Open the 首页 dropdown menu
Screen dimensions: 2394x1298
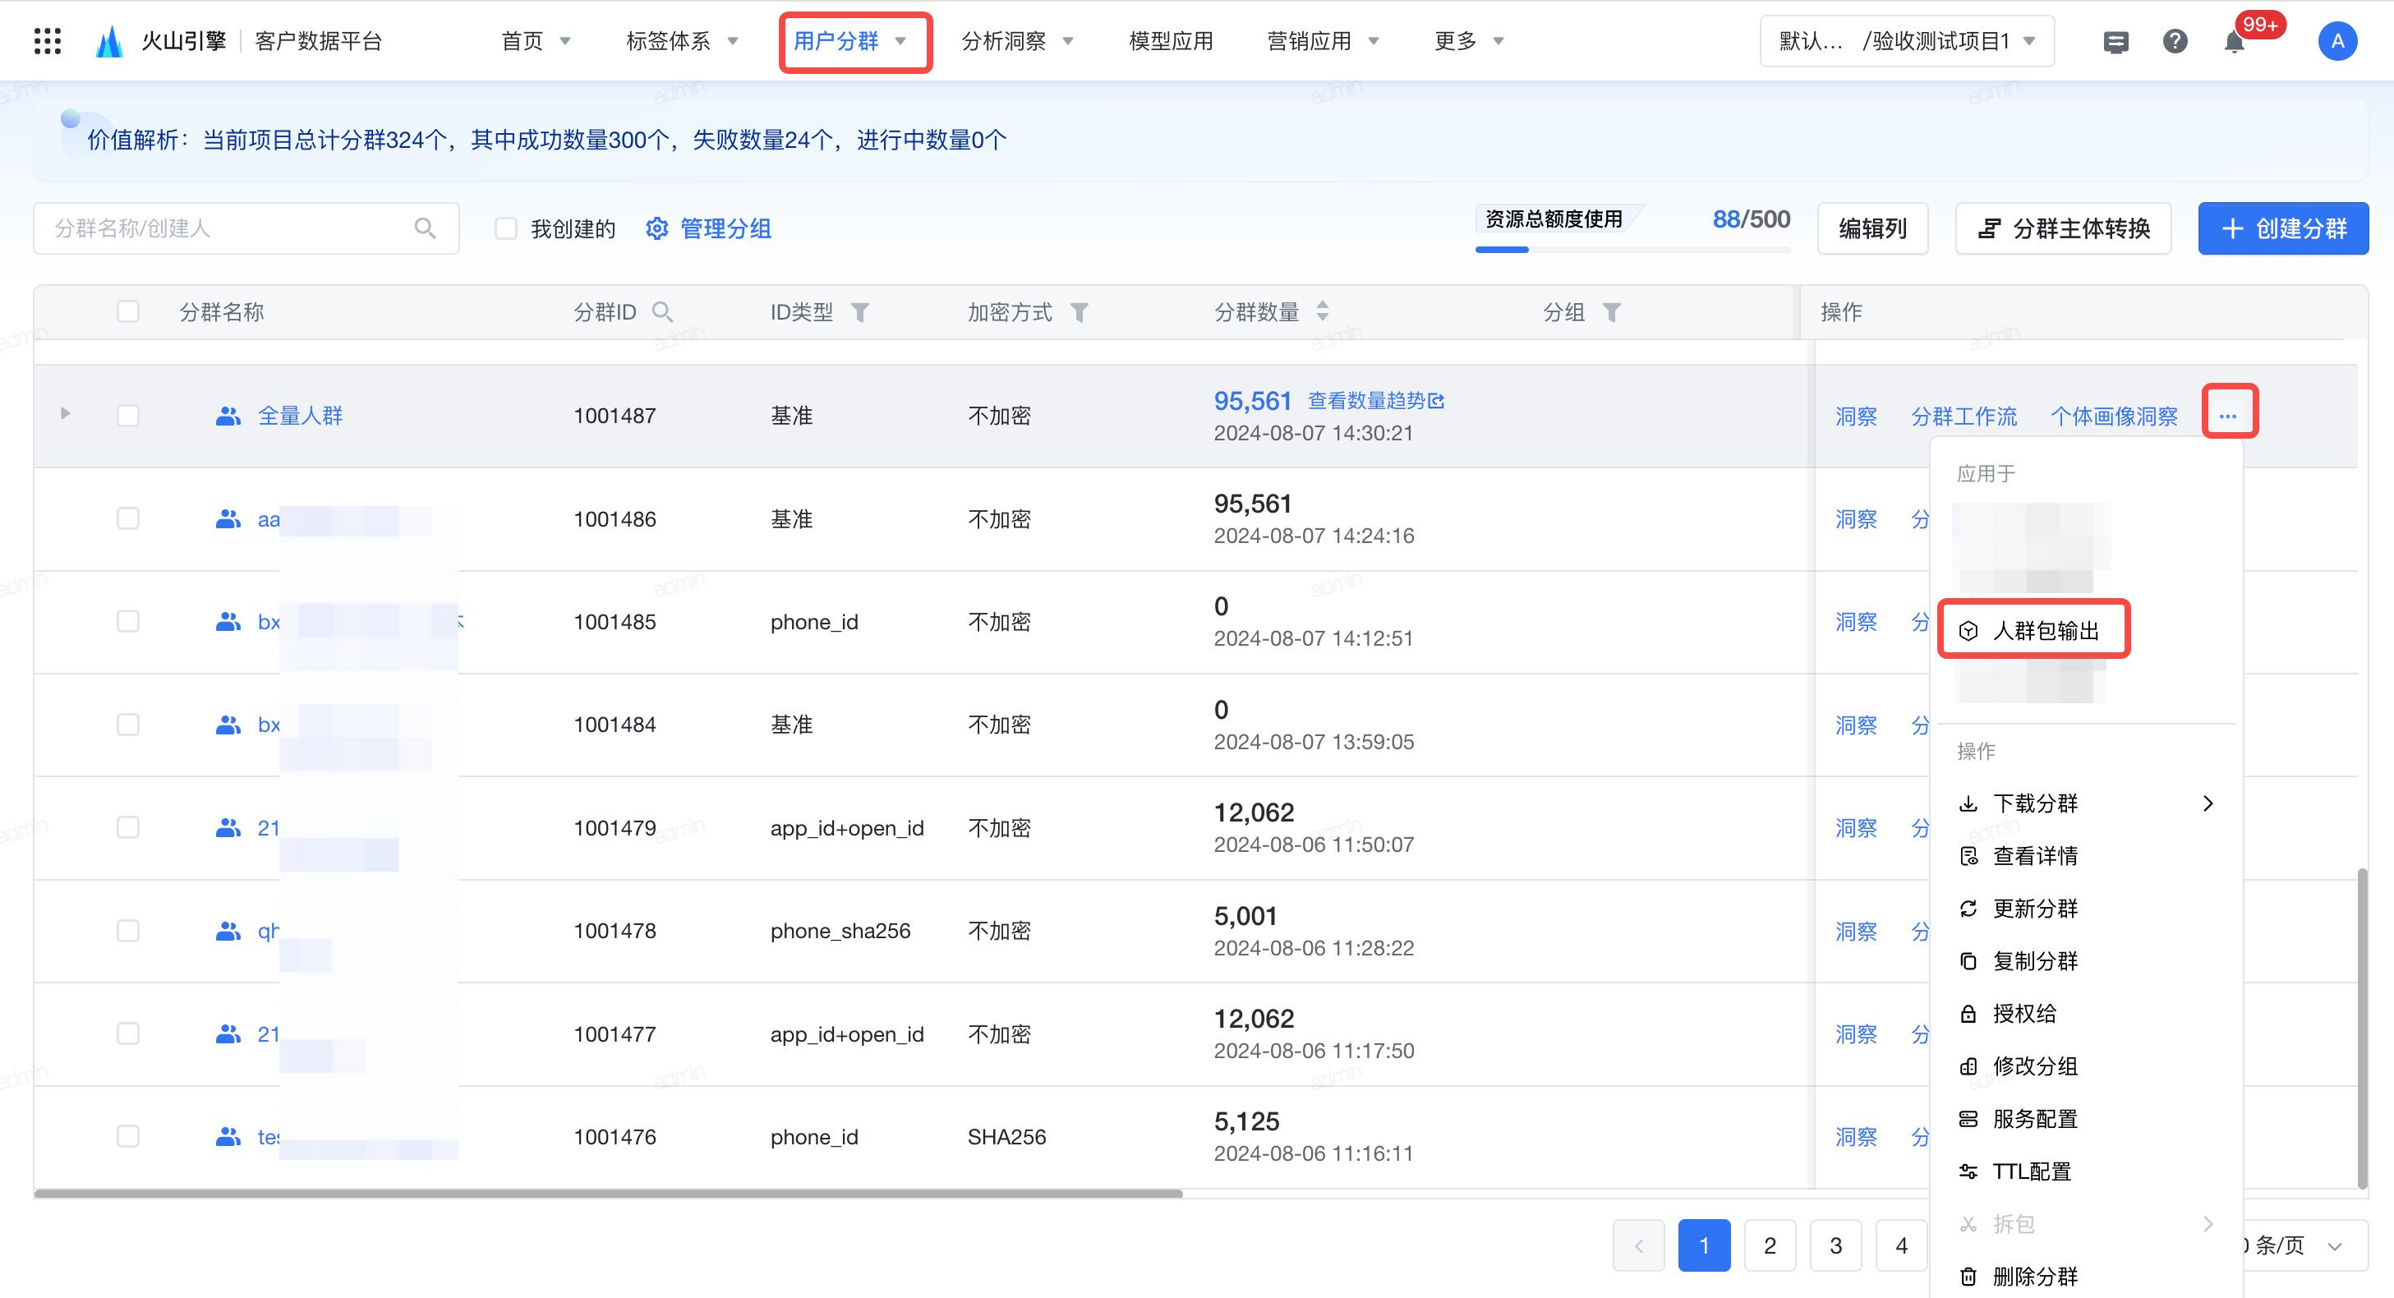[x=536, y=41]
